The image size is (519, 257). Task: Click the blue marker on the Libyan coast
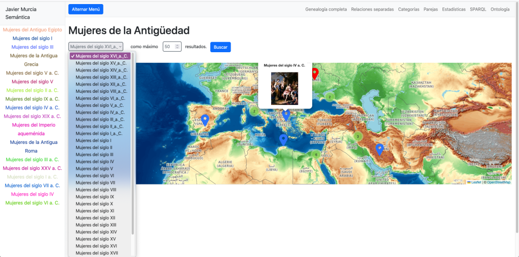283,139
